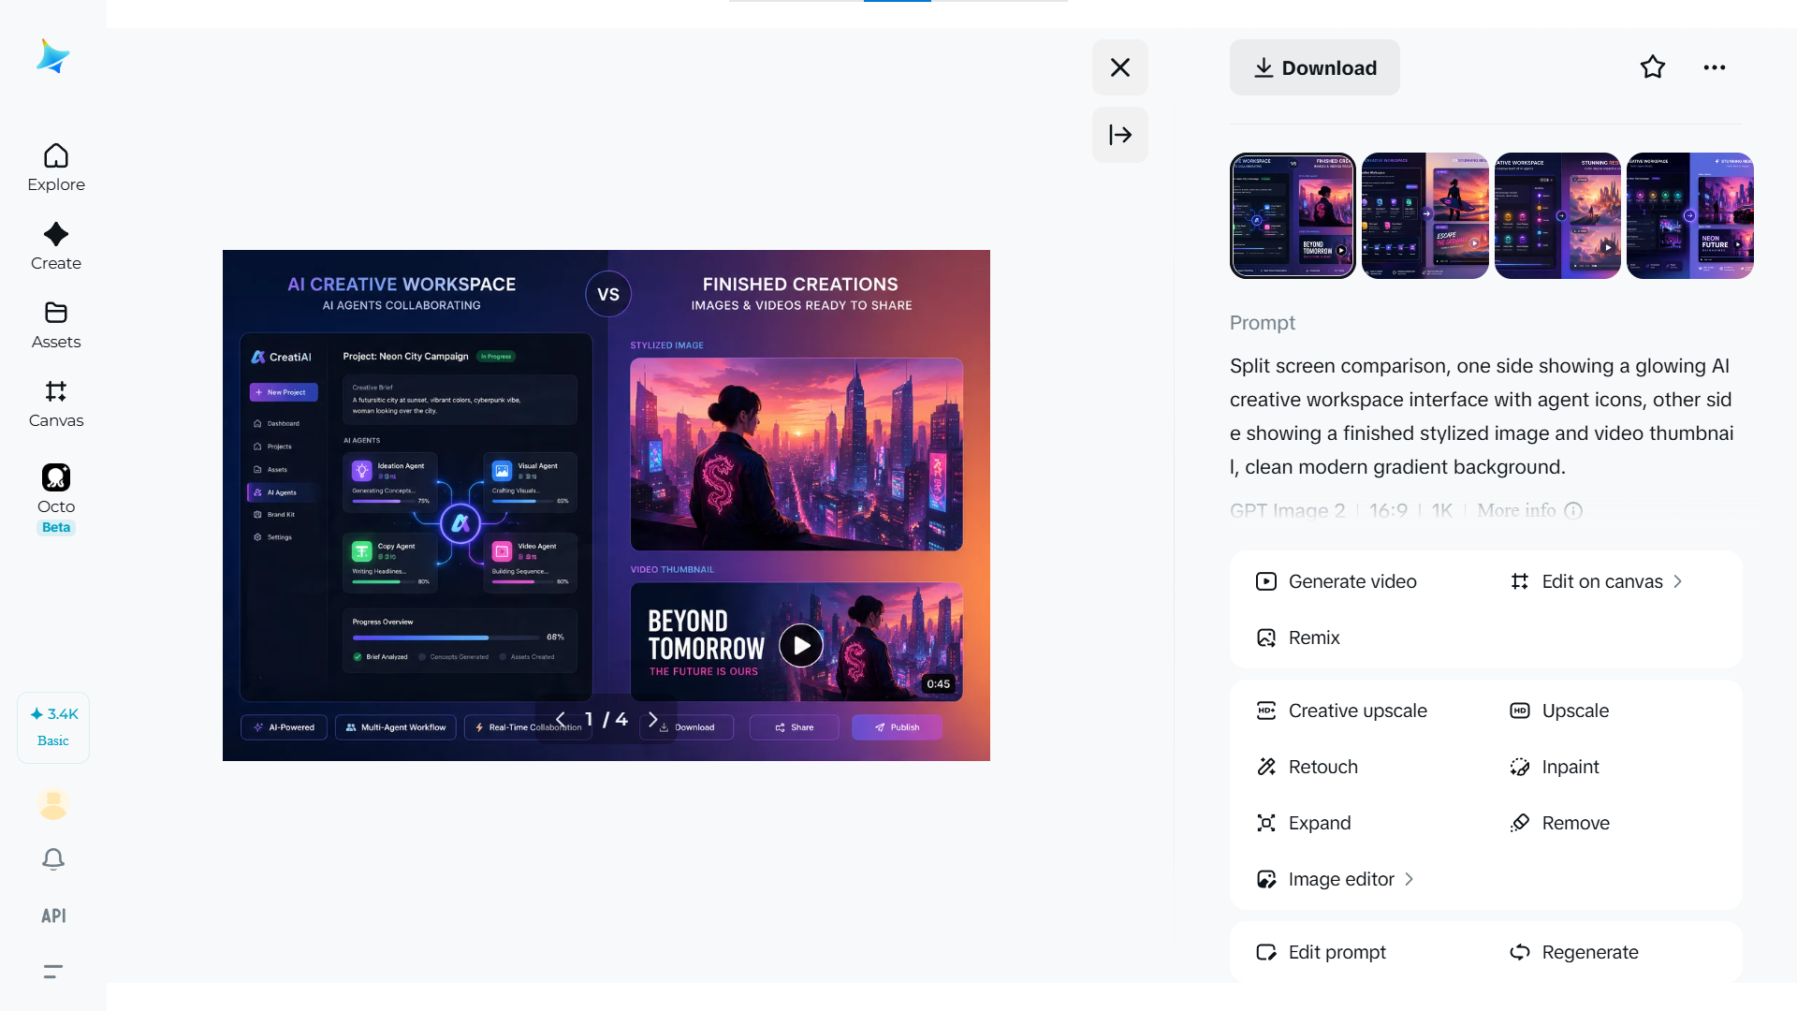Open the Canvas workspace

click(x=56, y=403)
